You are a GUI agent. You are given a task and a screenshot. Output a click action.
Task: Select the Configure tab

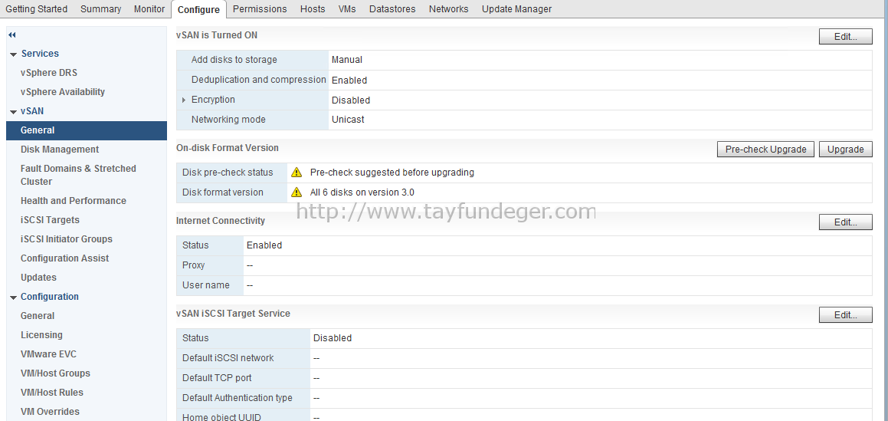(198, 10)
